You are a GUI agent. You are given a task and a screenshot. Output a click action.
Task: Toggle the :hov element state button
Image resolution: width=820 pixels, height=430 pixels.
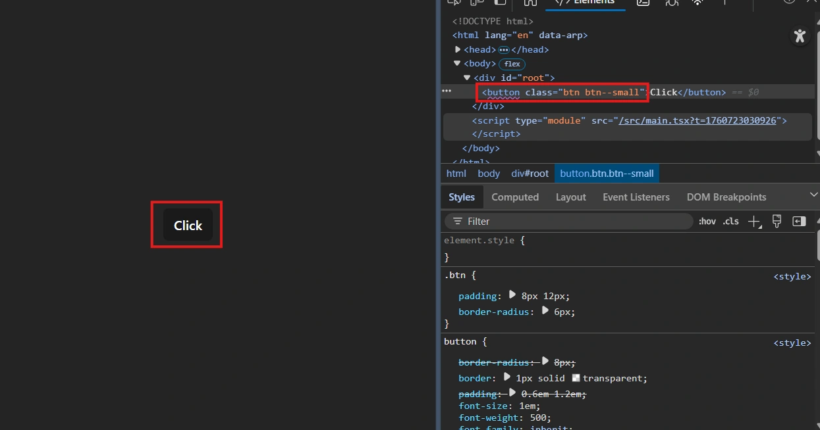point(707,222)
